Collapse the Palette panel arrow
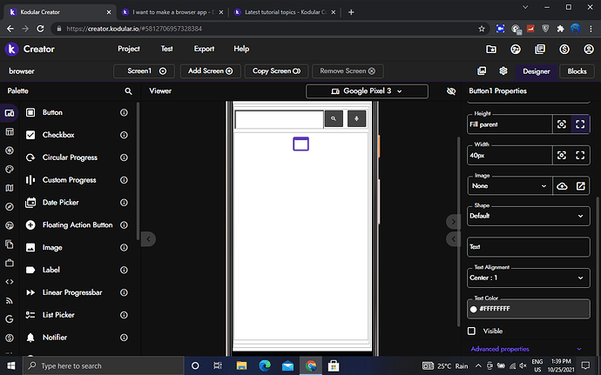The width and height of the screenshot is (601, 375). 148,239
